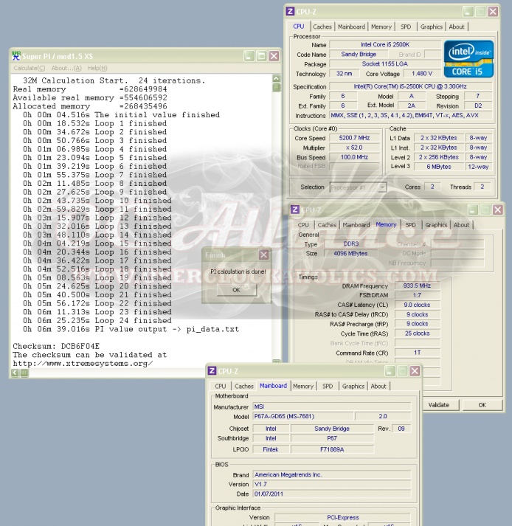Viewport: 512px width, 526px height.
Task: Click CPU-Z icon in the Mainboard window title
Action: pyautogui.click(x=212, y=371)
